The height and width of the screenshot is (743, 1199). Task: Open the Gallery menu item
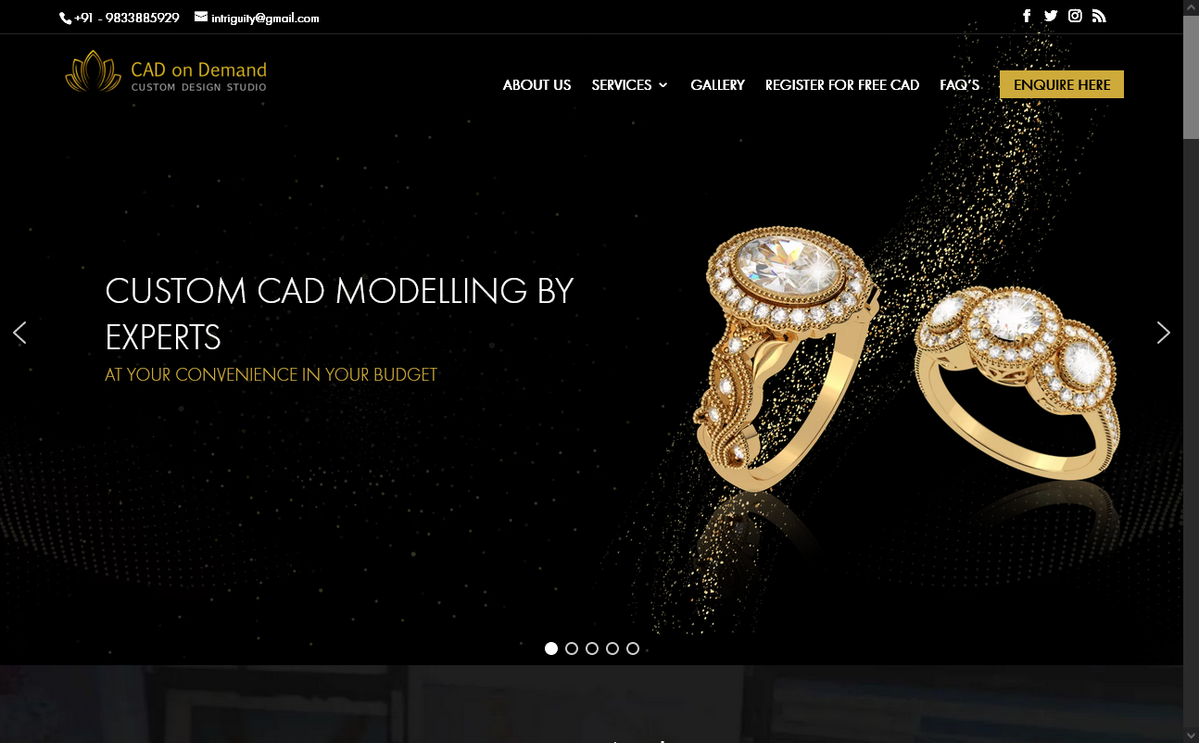[717, 85]
